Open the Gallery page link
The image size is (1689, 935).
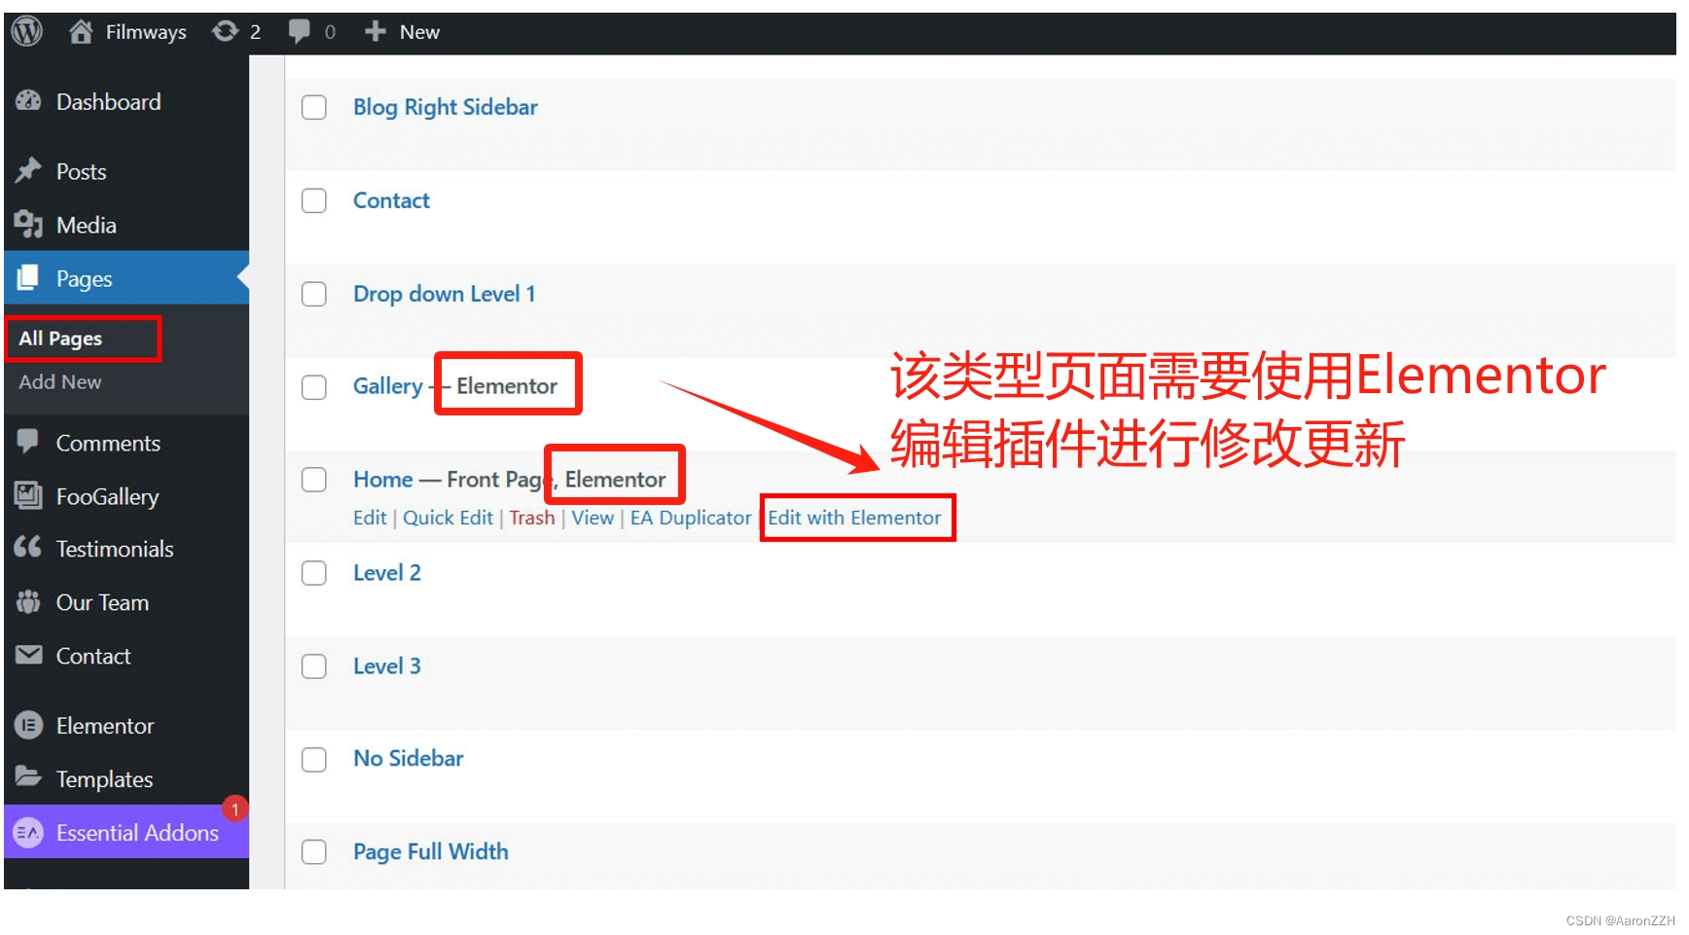tap(387, 386)
